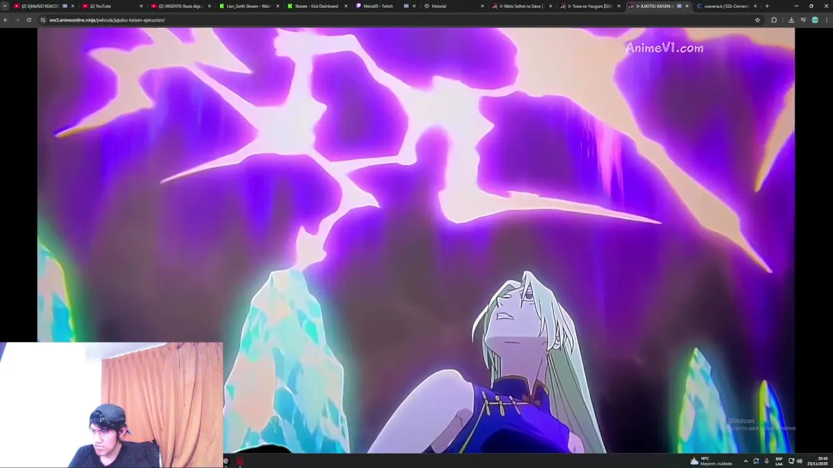Close the Towa no Yuugure tab
This screenshot has height=468, width=833.
click(x=619, y=6)
